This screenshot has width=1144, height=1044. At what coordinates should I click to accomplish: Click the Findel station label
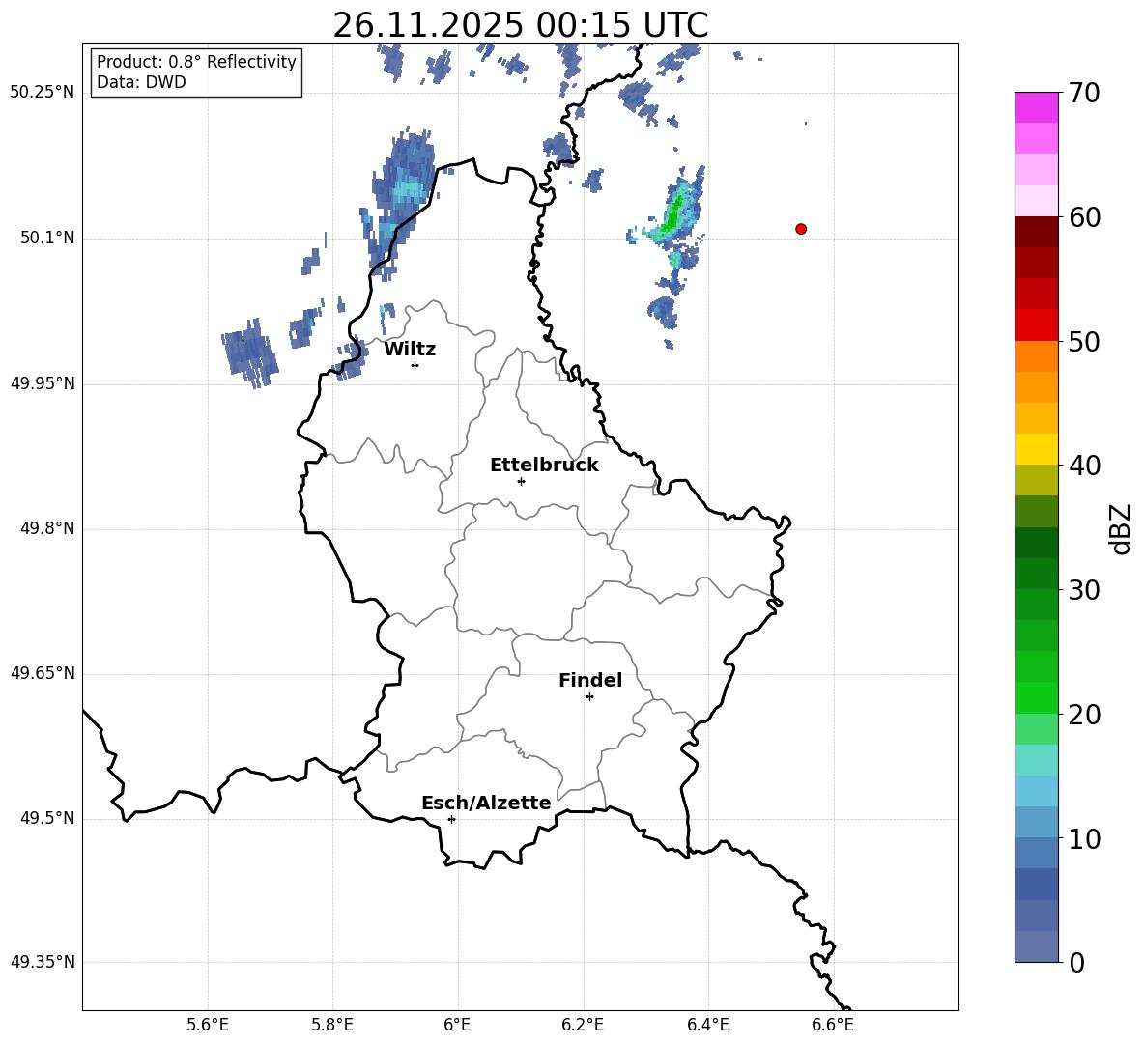590,680
